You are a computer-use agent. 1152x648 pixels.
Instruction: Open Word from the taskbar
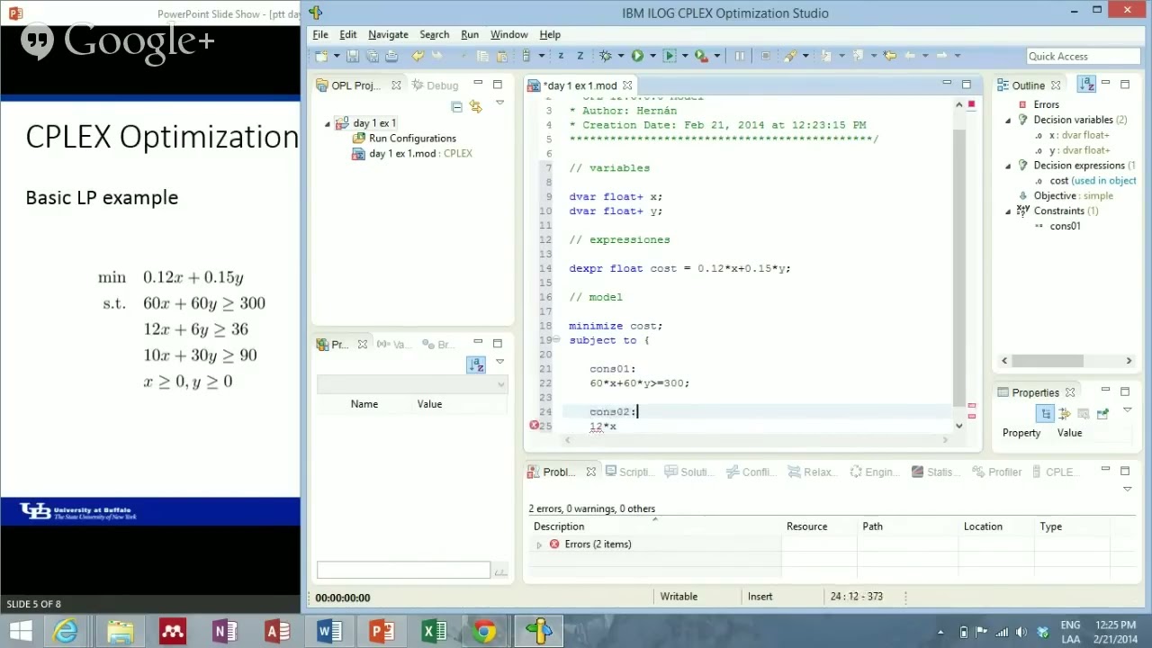[329, 631]
